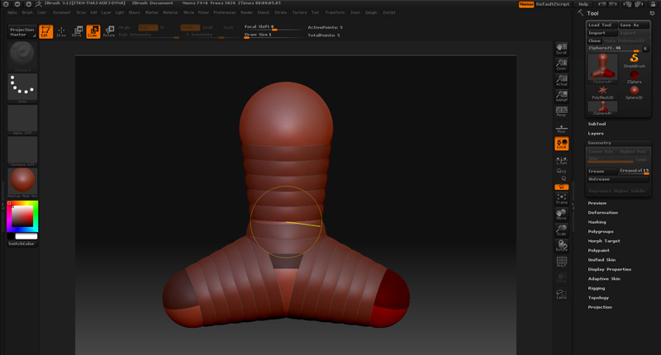Click the Frame icon in right shelf

tap(562, 198)
